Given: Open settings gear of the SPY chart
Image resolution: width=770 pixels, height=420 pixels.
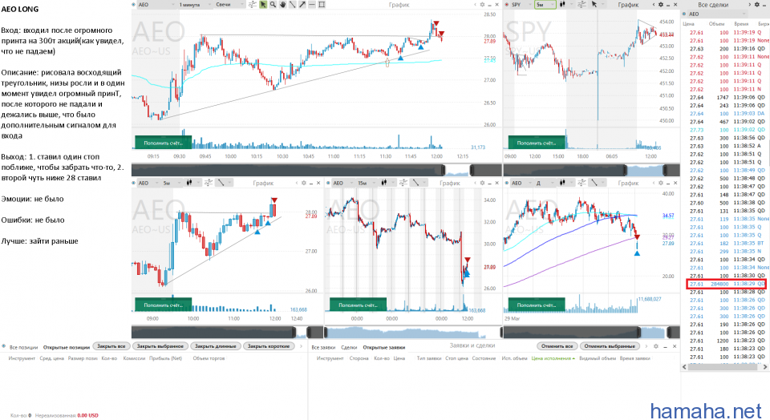Looking at the screenshot, I should (660, 5).
